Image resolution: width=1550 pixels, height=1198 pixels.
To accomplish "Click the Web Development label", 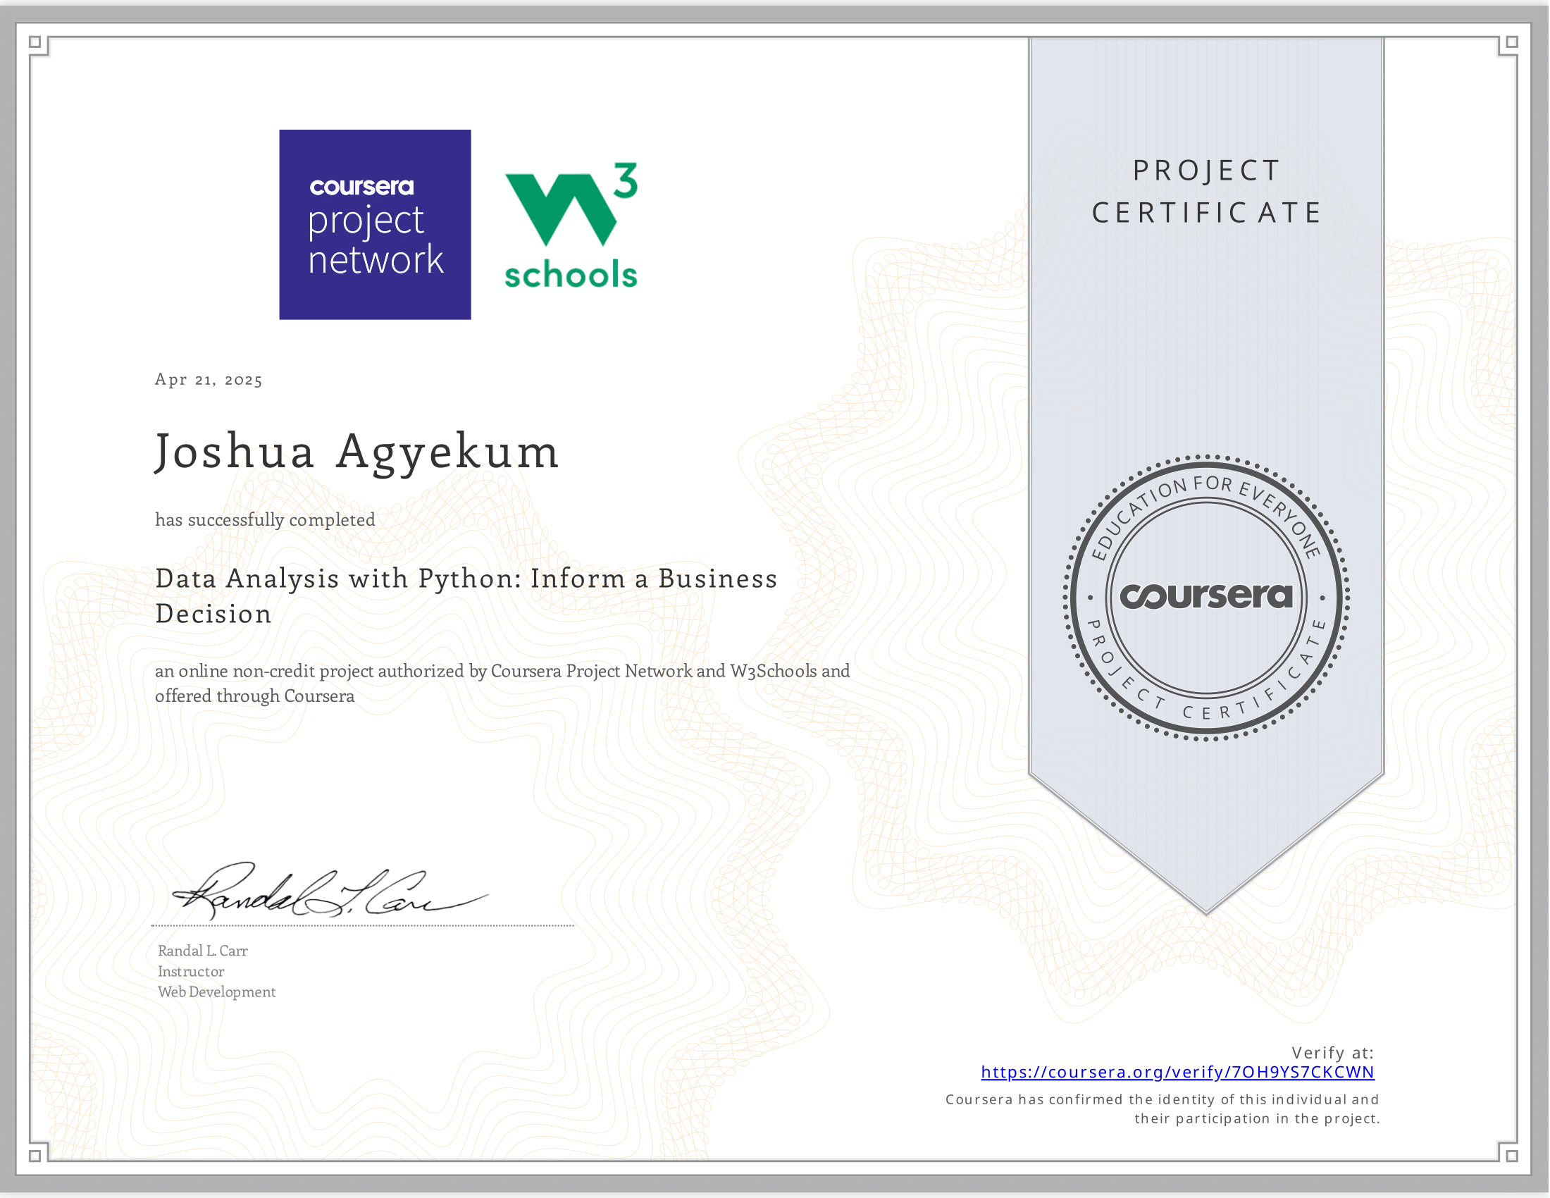I will point(216,992).
